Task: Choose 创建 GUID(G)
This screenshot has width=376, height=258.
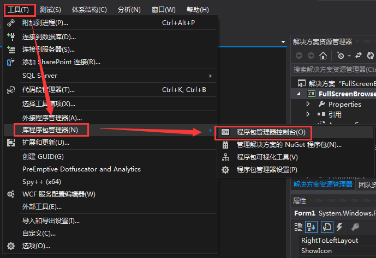Action: point(110,157)
